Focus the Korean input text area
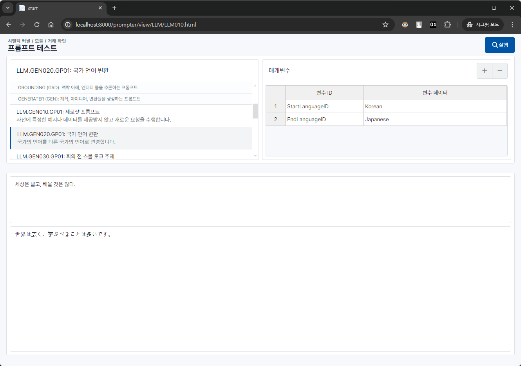Screen dimensions: 521x366 click(260, 200)
